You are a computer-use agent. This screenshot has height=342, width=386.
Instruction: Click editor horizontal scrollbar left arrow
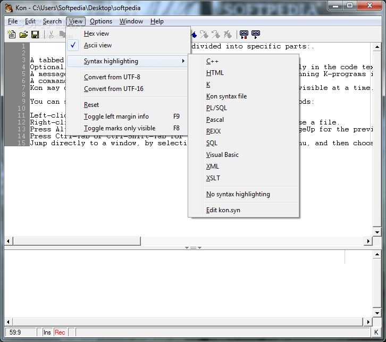click(9, 241)
